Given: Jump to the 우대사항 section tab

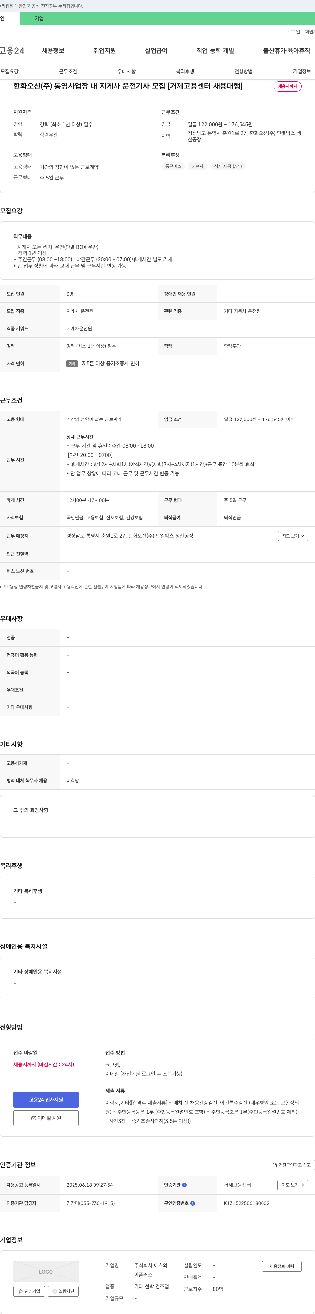Looking at the screenshot, I should click(126, 71).
